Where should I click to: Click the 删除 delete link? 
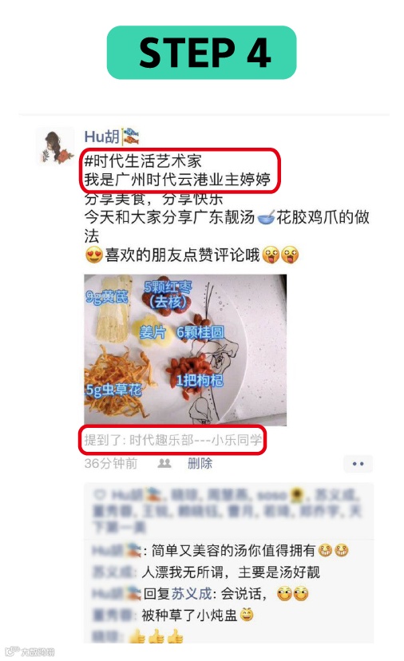pos(200,464)
